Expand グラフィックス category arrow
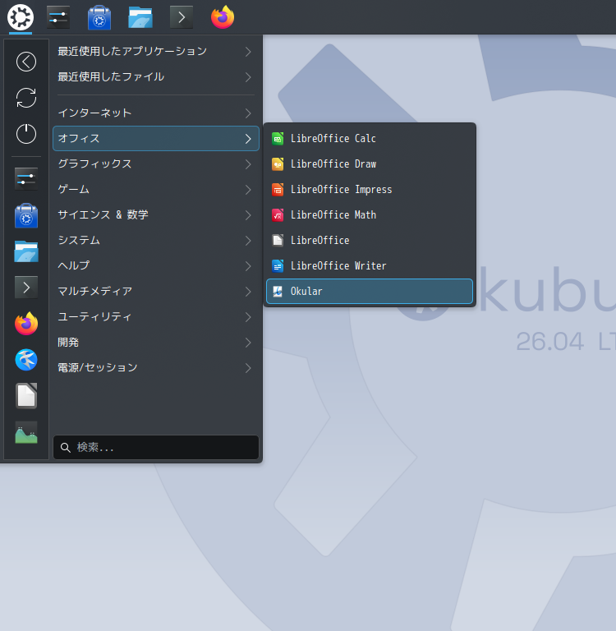This screenshot has height=631, width=616. (x=248, y=164)
